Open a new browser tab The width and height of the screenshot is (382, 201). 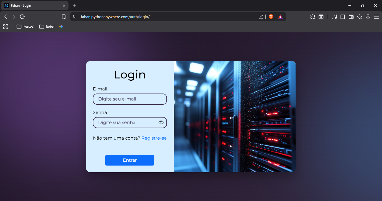pos(74,6)
